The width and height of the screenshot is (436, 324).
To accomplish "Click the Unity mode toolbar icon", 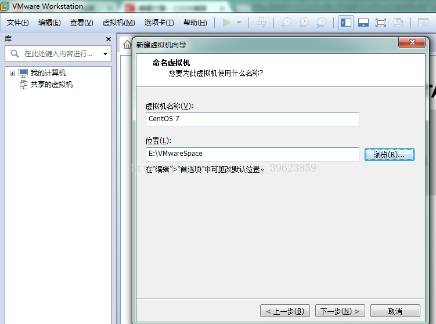I will pos(398,23).
